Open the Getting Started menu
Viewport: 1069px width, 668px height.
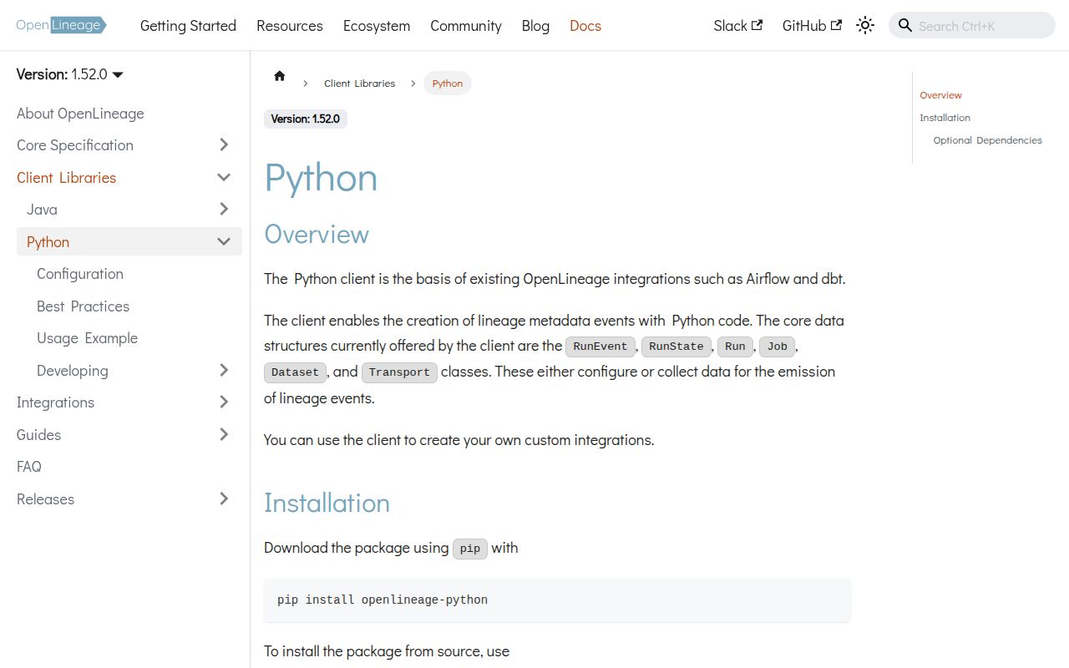(x=188, y=26)
